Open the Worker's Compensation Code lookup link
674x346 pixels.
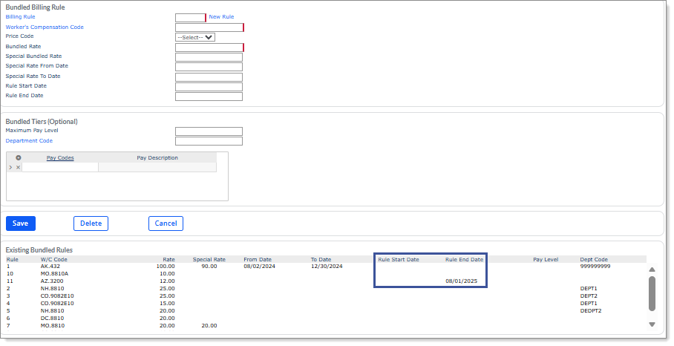(45, 27)
